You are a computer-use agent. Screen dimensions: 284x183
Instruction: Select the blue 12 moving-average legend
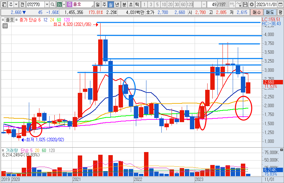[x=45, y=20]
